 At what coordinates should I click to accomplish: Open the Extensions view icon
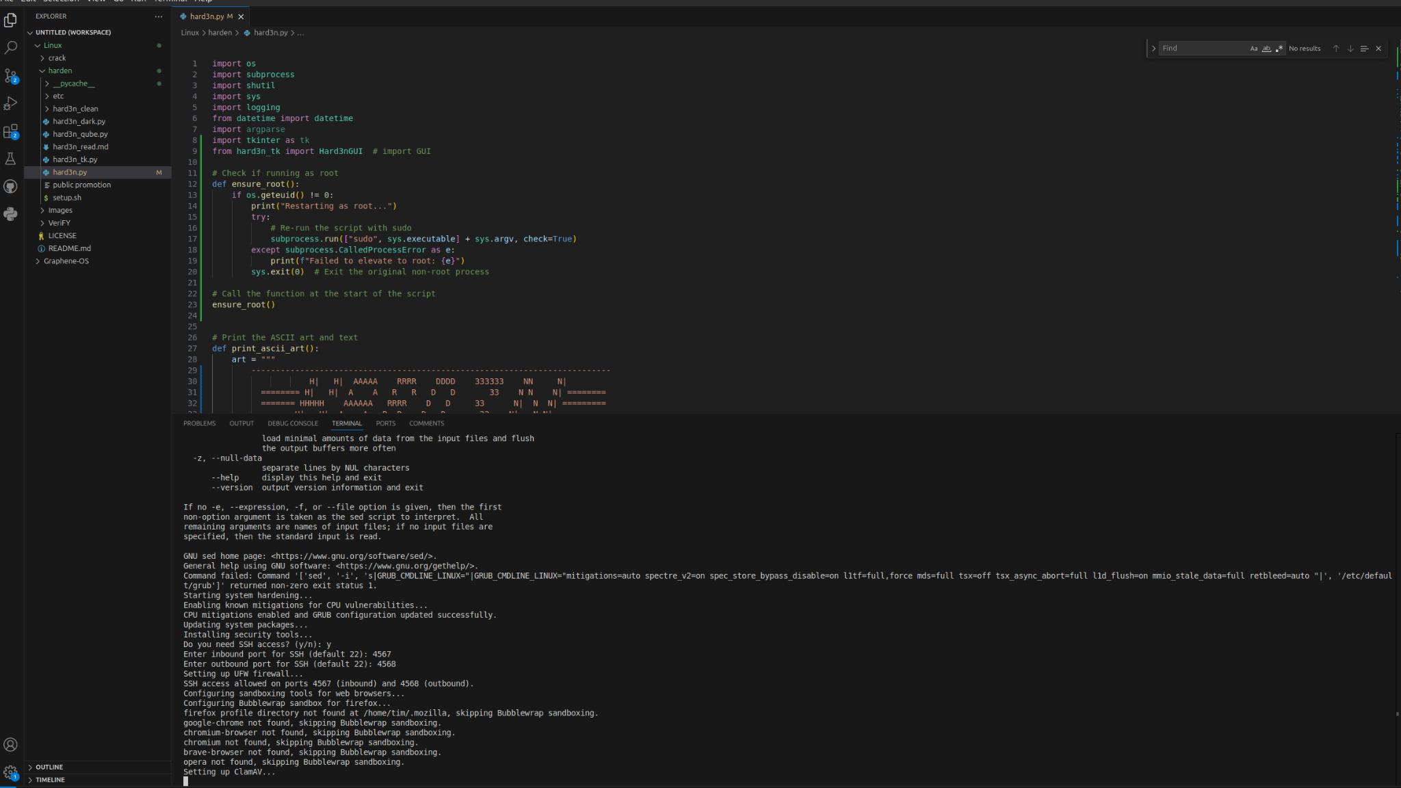pos(11,131)
